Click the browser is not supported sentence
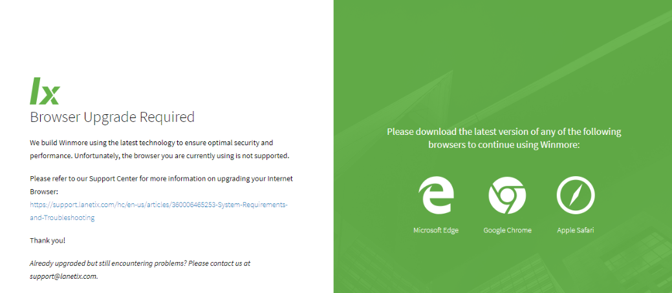Image resolution: width=672 pixels, height=293 pixels. coord(160,156)
